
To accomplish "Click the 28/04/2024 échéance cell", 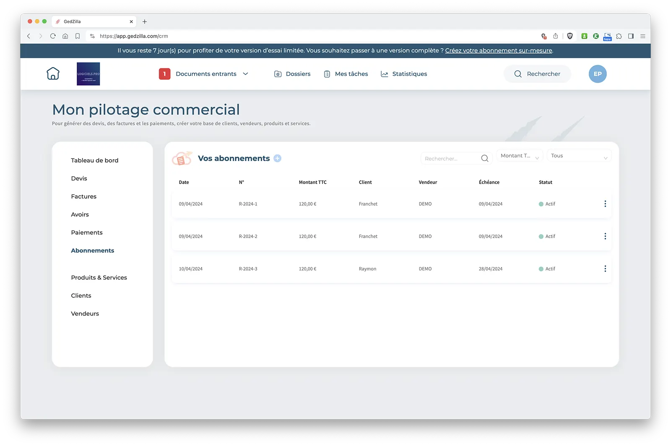I will [491, 269].
